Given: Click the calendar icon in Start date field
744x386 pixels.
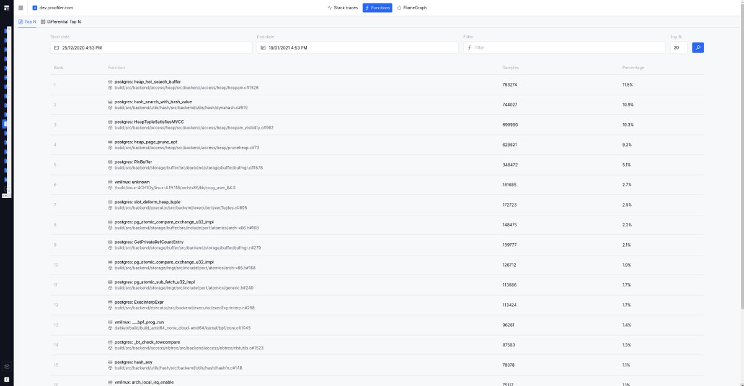Looking at the screenshot, I should point(56,48).
